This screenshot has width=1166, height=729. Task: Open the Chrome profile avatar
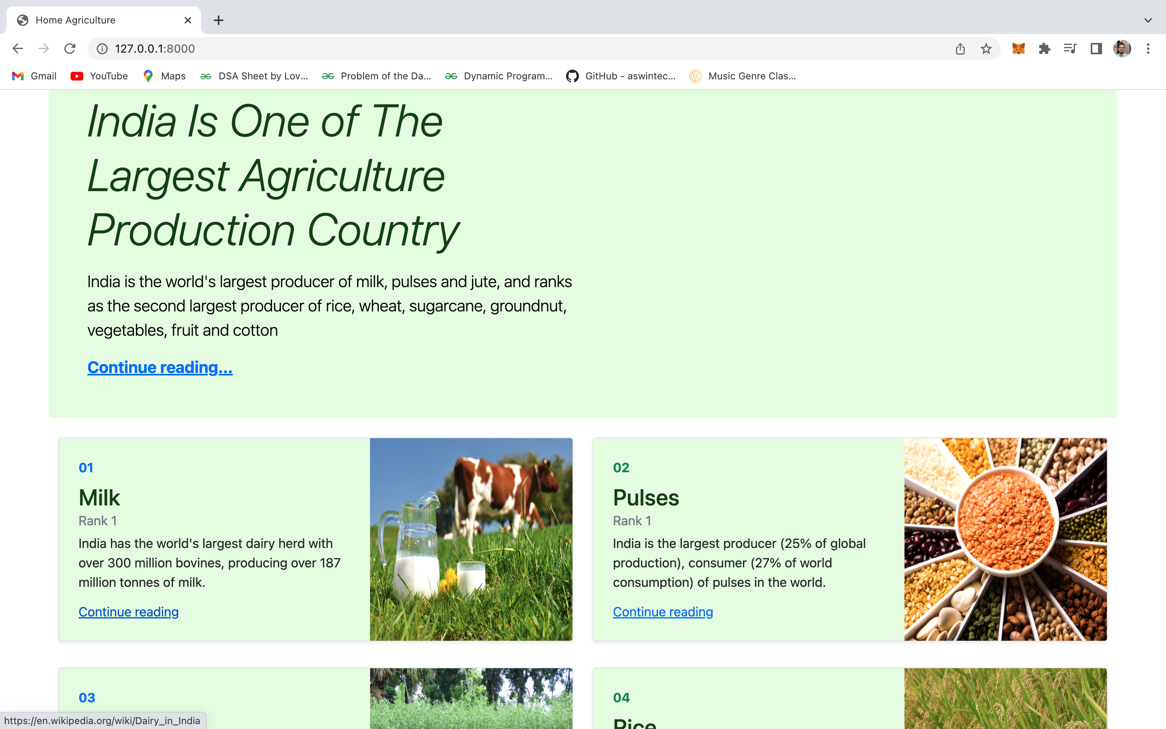(1122, 49)
